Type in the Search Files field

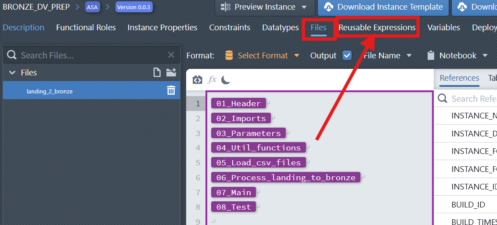88,55
